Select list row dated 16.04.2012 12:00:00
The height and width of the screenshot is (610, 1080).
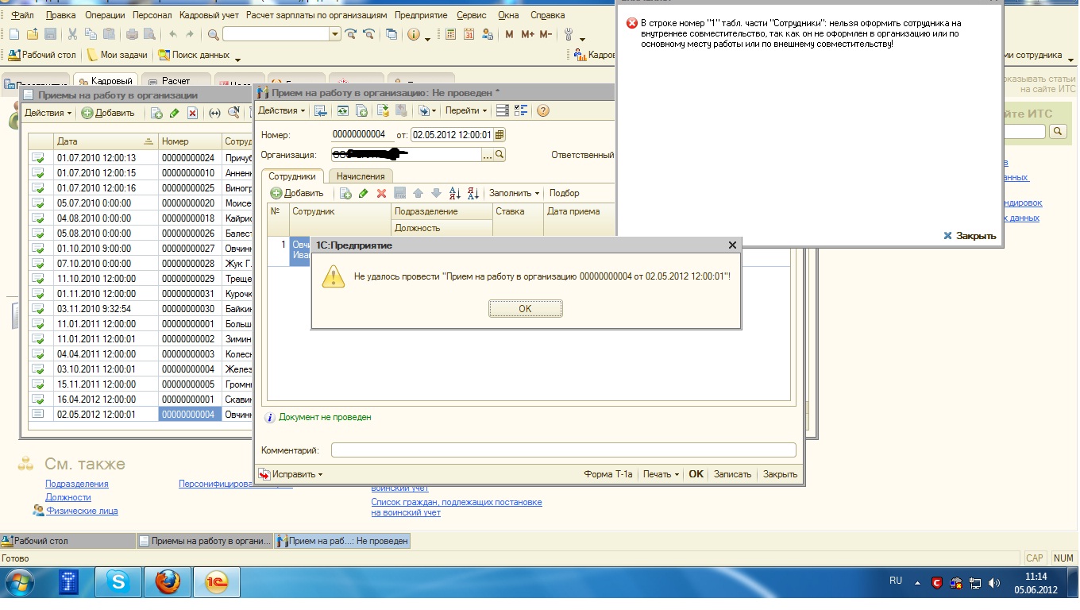coord(140,400)
